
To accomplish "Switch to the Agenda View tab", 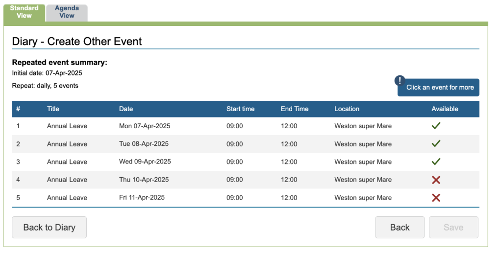I will (67, 12).
